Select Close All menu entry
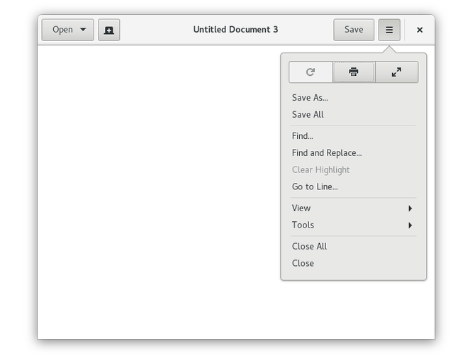Viewport: 475px width, 363px height. tap(354, 246)
